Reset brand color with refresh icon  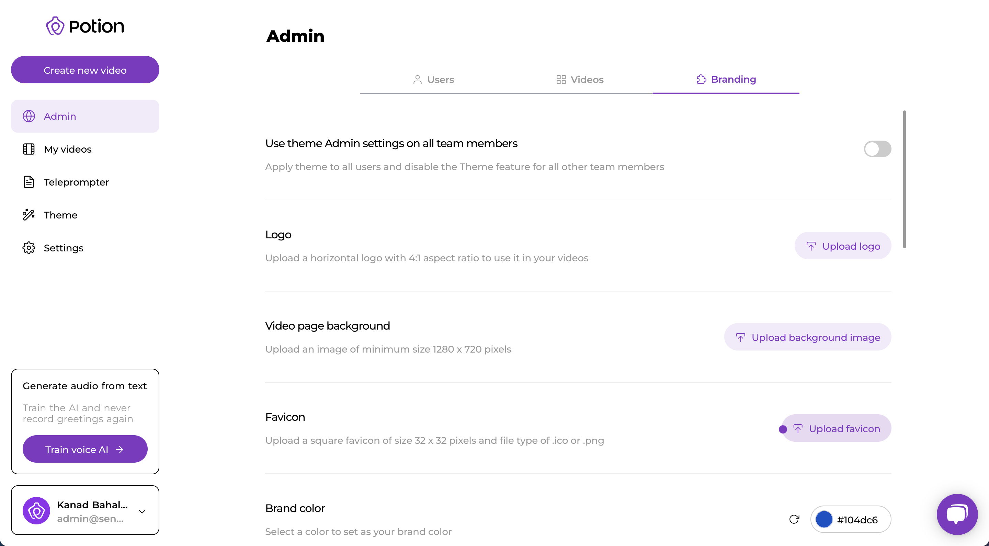click(794, 520)
